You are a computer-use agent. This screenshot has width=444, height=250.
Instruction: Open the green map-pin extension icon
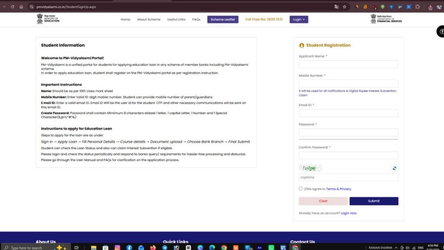click(382, 7)
